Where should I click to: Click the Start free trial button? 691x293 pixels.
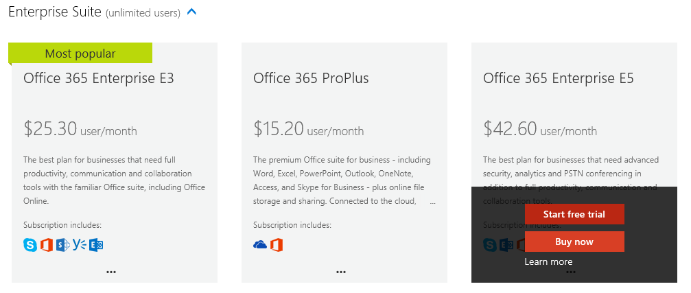(574, 214)
